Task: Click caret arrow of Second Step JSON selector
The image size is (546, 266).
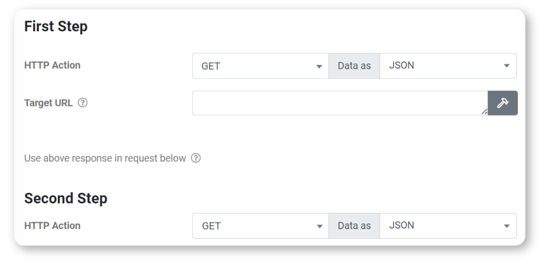Action: 507,226
